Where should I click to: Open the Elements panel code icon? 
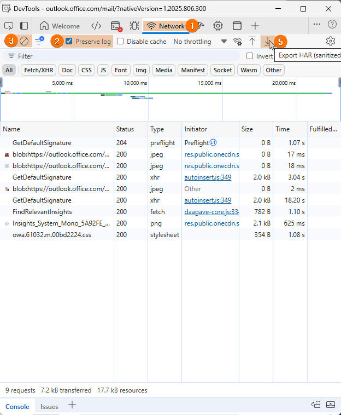click(96, 26)
